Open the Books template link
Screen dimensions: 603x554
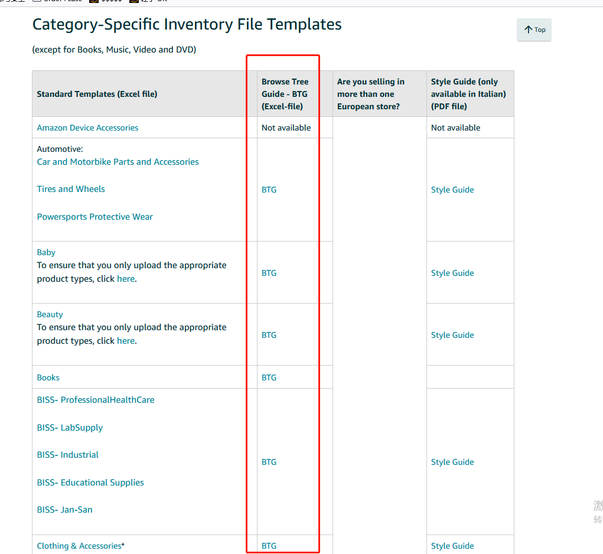coord(48,377)
